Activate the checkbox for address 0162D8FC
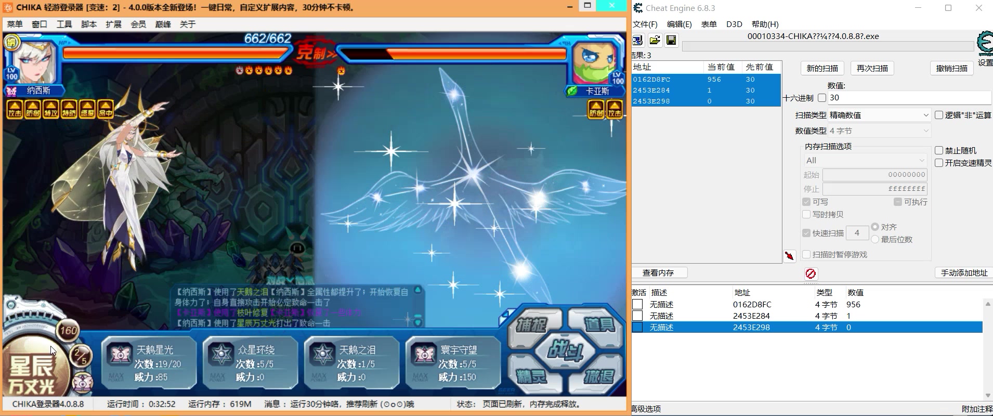The image size is (993, 416). [x=637, y=305]
